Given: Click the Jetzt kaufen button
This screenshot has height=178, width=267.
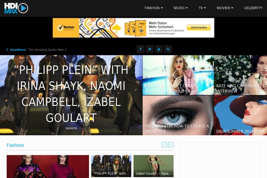Looking at the screenshot, I should 199,28.
